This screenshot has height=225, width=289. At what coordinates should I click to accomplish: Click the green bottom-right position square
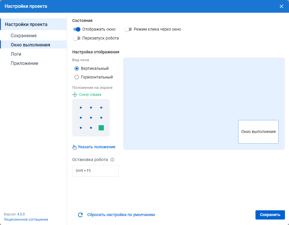pos(101,128)
